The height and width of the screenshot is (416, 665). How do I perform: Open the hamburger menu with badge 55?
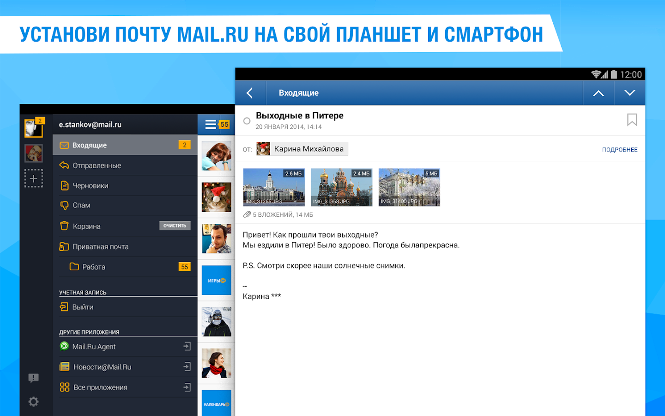tap(217, 124)
